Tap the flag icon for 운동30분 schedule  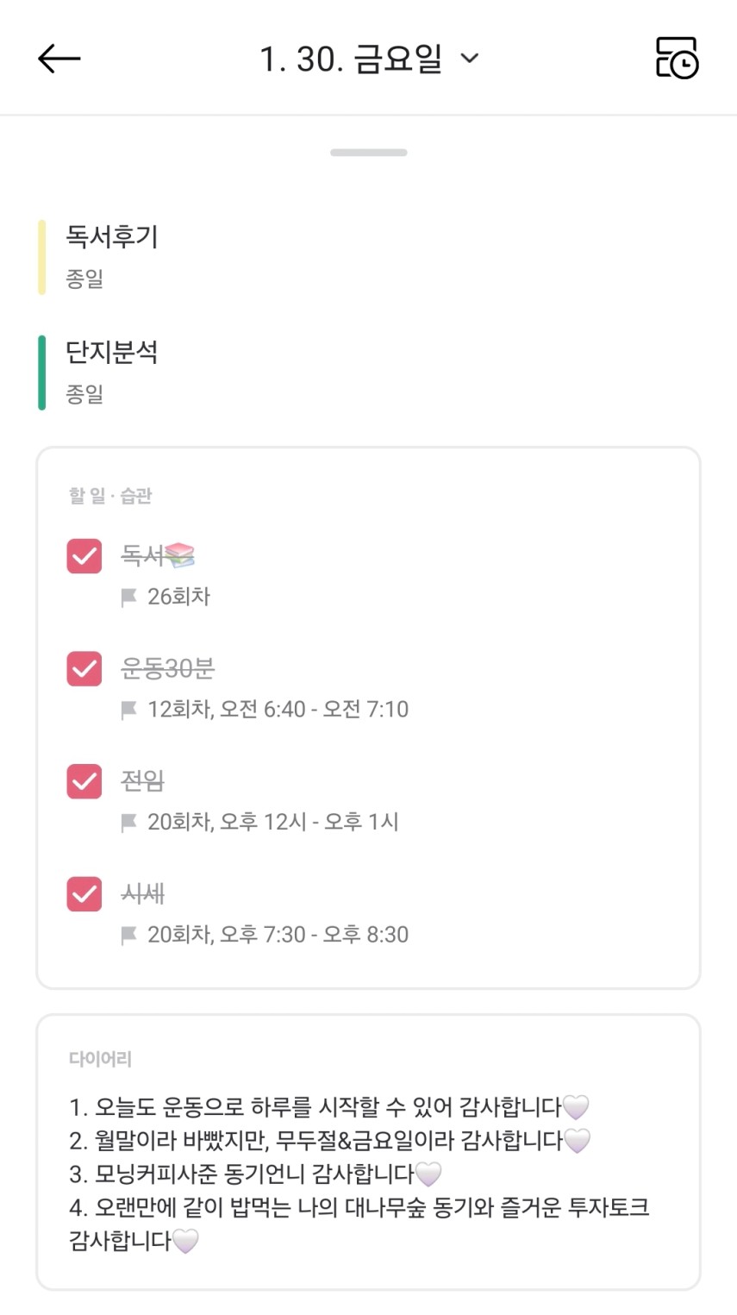click(x=129, y=710)
